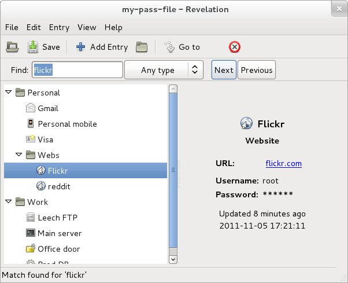Open the File menu
The height and width of the screenshot is (283, 348).
(x=12, y=27)
